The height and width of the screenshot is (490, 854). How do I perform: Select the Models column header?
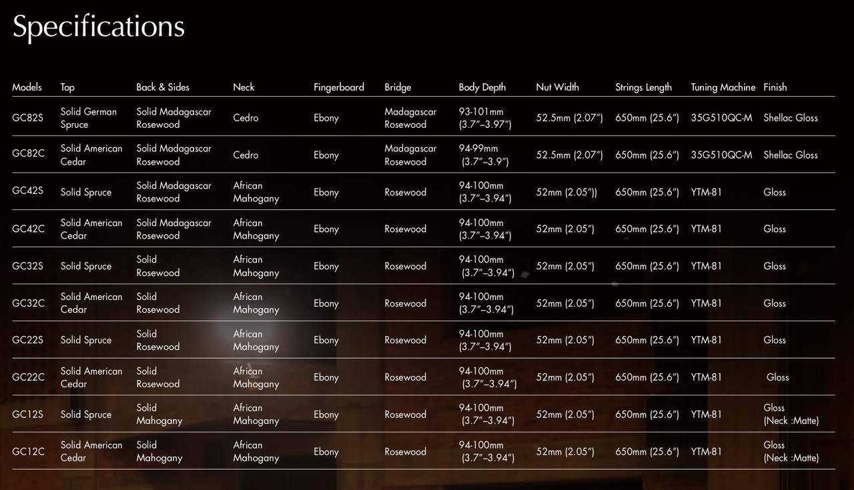tap(27, 87)
